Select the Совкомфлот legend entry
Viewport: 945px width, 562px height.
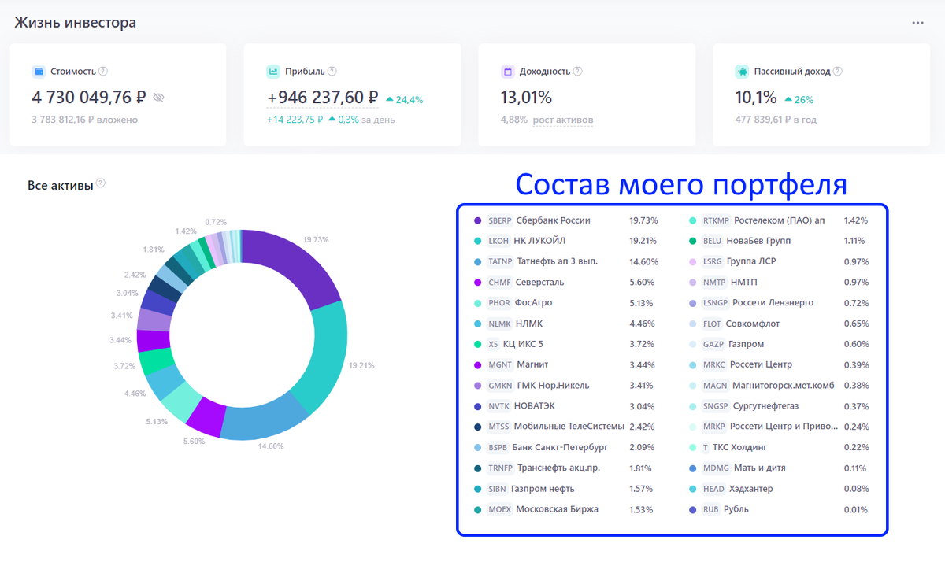click(779, 324)
